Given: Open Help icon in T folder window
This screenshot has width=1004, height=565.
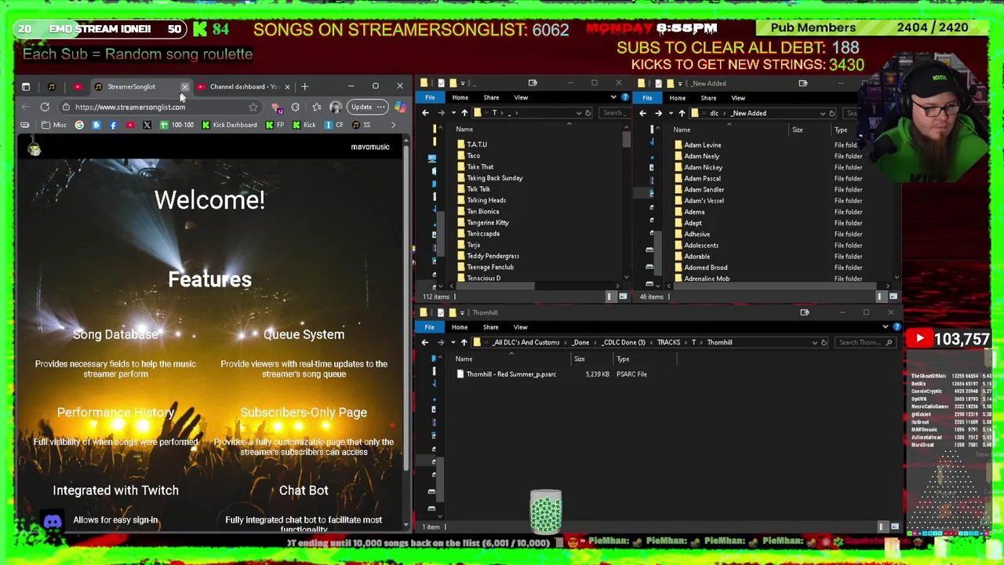Looking at the screenshot, I should point(624,97).
